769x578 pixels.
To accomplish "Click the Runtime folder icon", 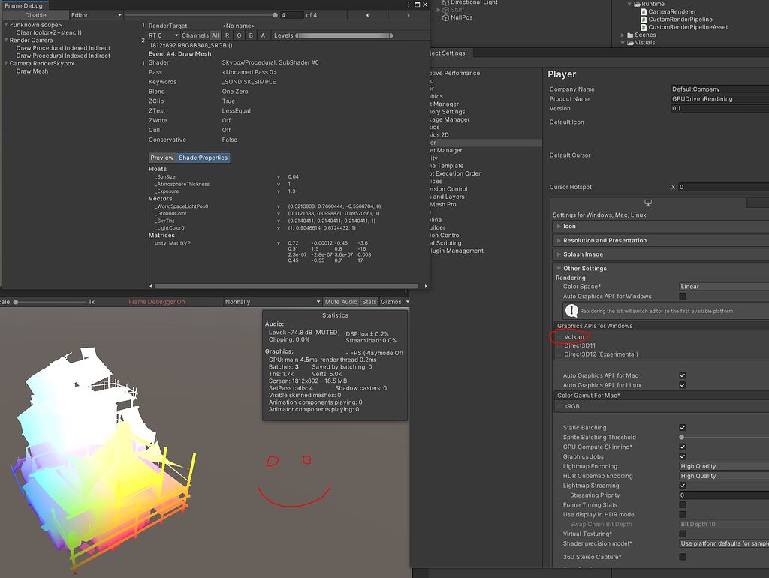I will coord(637,4).
